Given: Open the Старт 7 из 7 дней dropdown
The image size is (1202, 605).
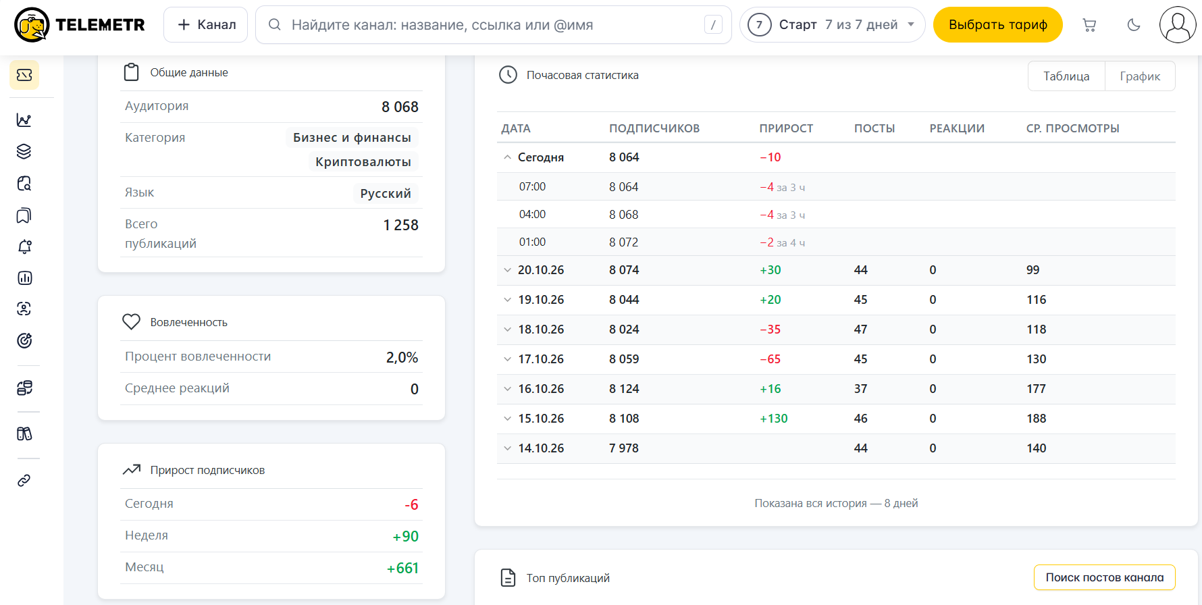Looking at the screenshot, I should coord(832,25).
